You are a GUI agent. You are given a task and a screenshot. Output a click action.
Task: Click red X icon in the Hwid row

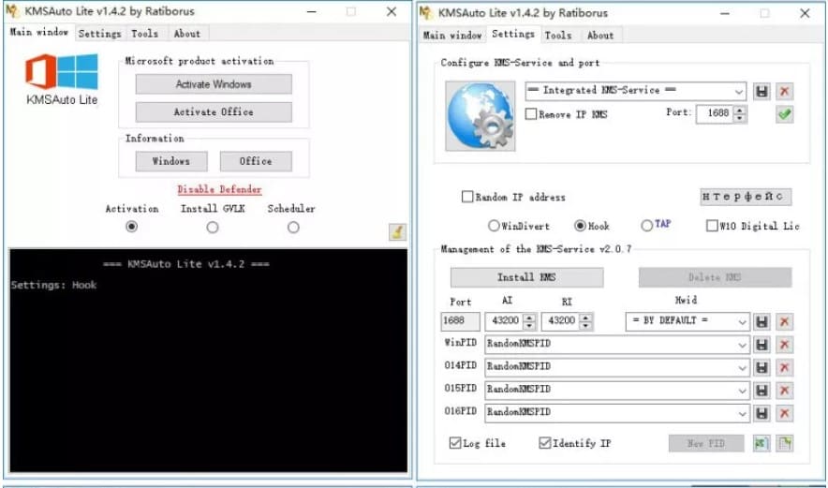click(x=784, y=321)
